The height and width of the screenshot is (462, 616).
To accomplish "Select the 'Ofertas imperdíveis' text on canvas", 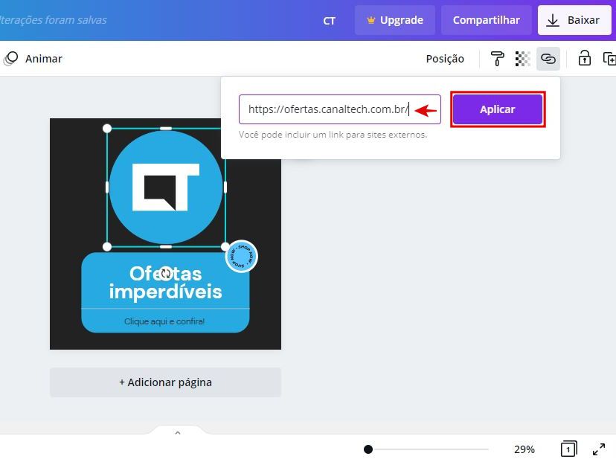I will 165,283.
